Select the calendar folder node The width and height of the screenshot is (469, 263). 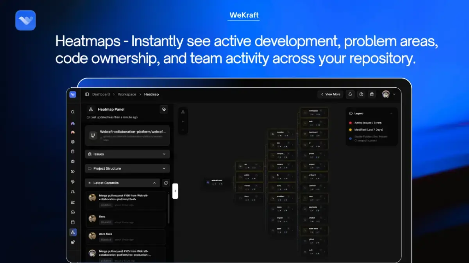[x=314, y=187]
